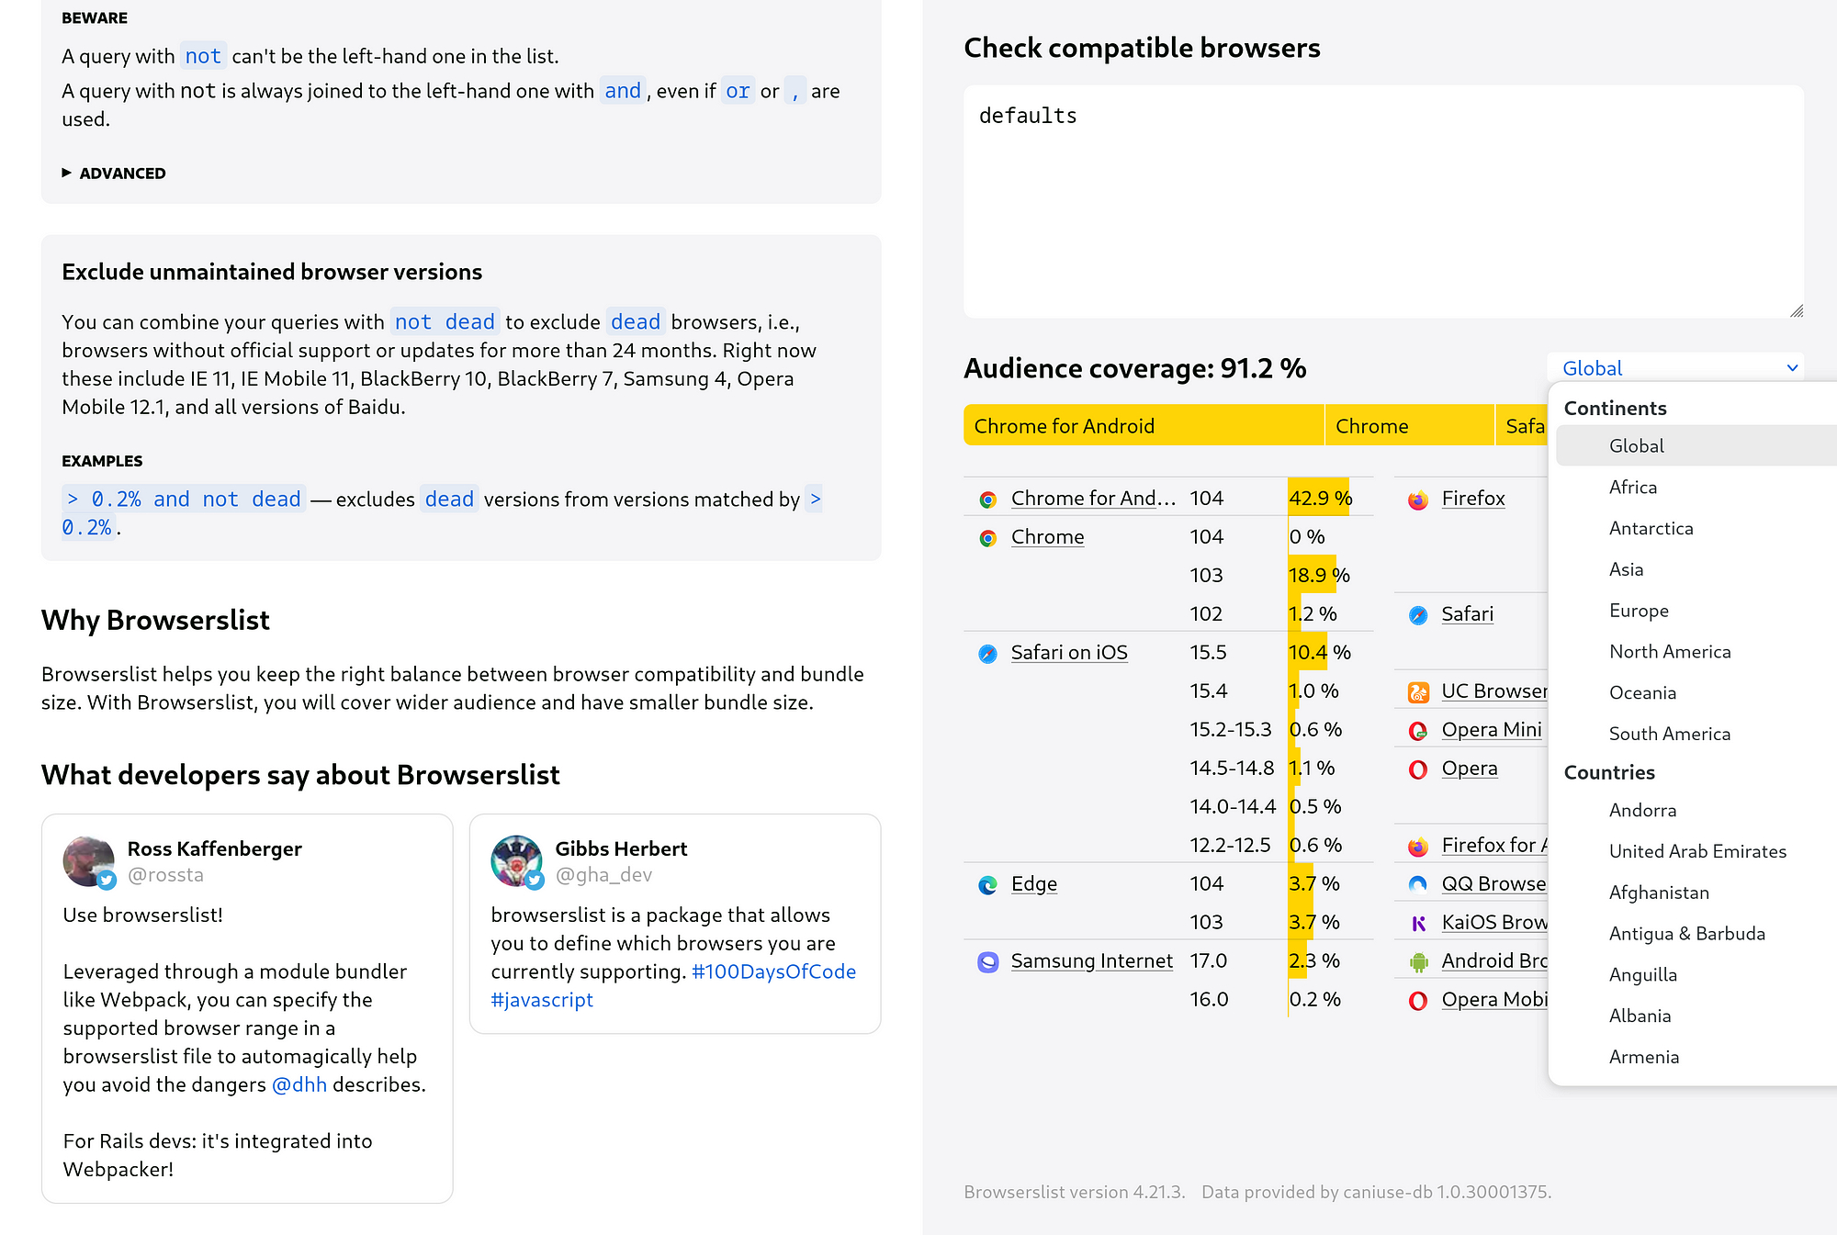Image resolution: width=1837 pixels, height=1235 pixels.
Task: Open the Safari on iOS link
Action: [1069, 653]
